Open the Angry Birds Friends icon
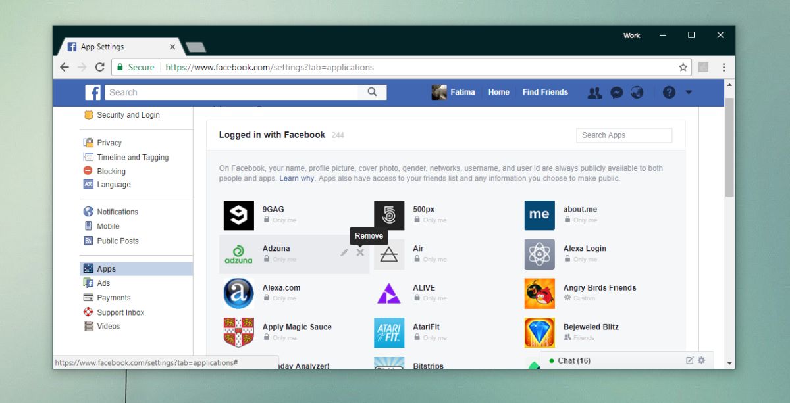 pyautogui.click(x=539, y=293)
